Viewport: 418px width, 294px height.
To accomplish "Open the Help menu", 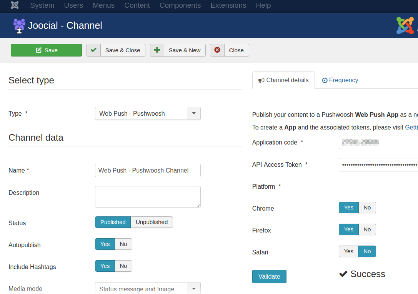I will (x=263, y=5).
